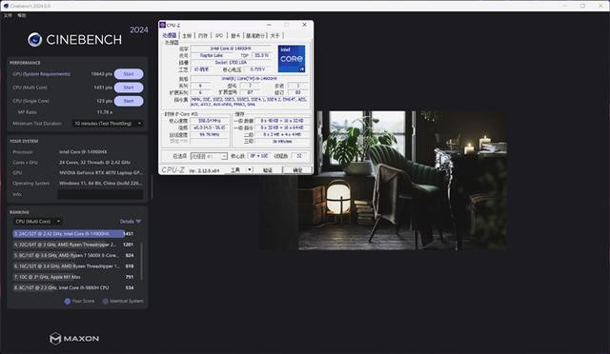Open the Minimum Test Duration dropdown
Image resolution: width=610 pixels, height=354 pixels.
coord(108,124)
